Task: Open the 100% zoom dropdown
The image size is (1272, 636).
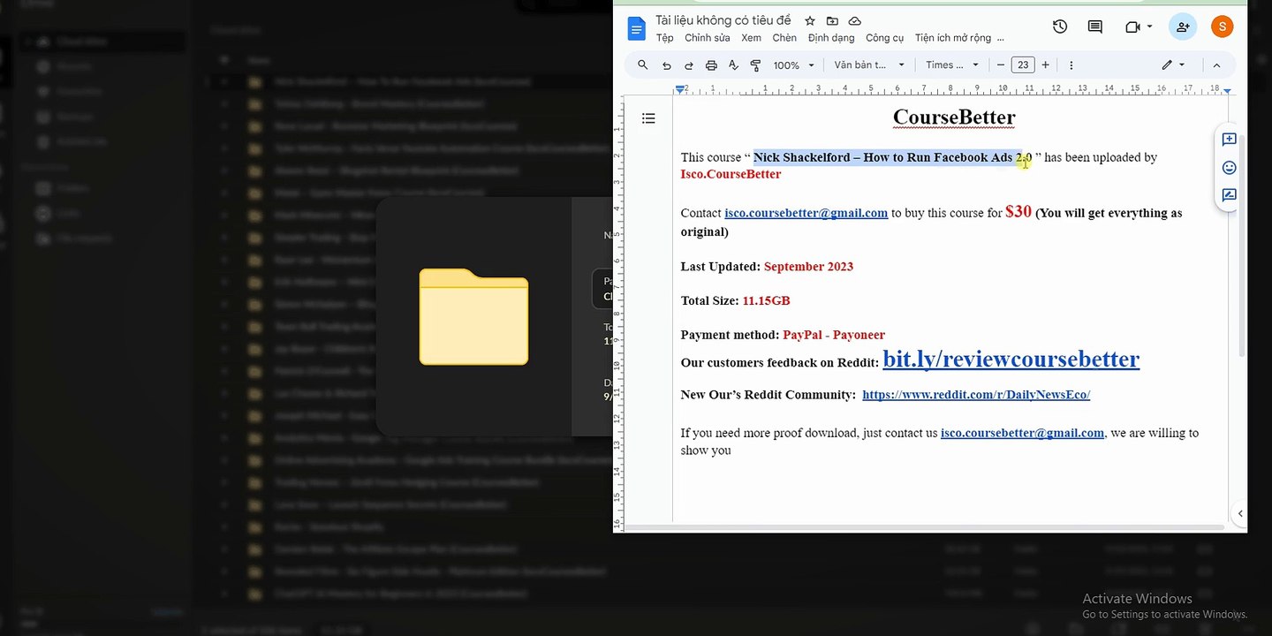Action: 794,65
